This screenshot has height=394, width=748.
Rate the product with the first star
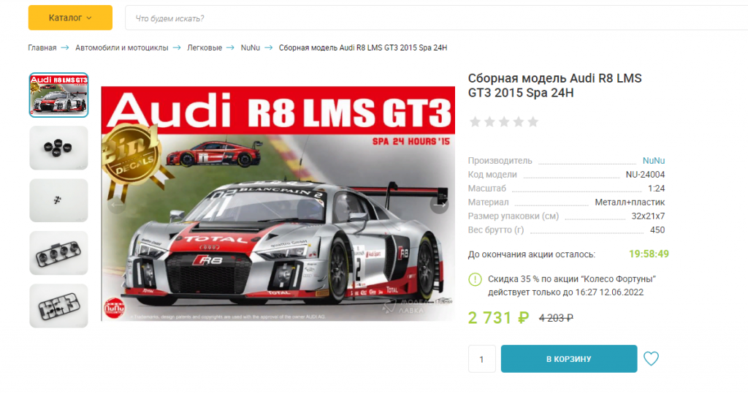coord(475,122)
